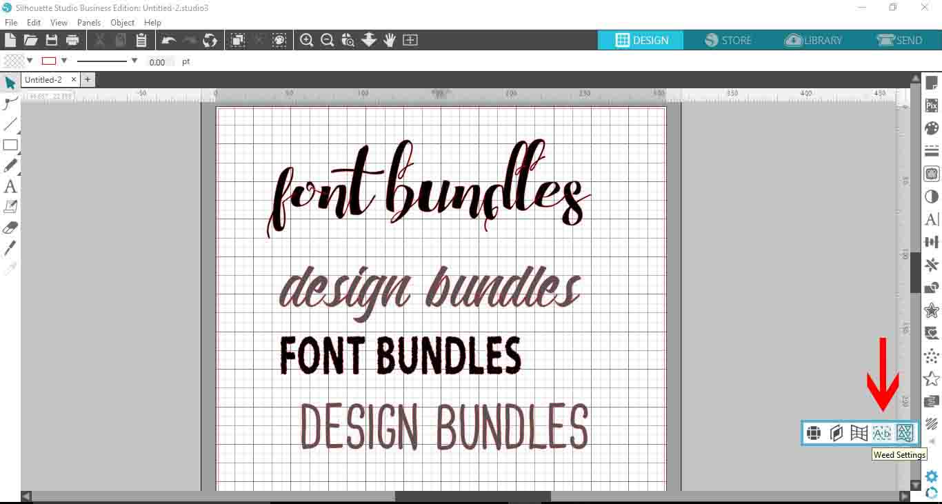Click the vertical scrollbar thumb

(915, 272)
